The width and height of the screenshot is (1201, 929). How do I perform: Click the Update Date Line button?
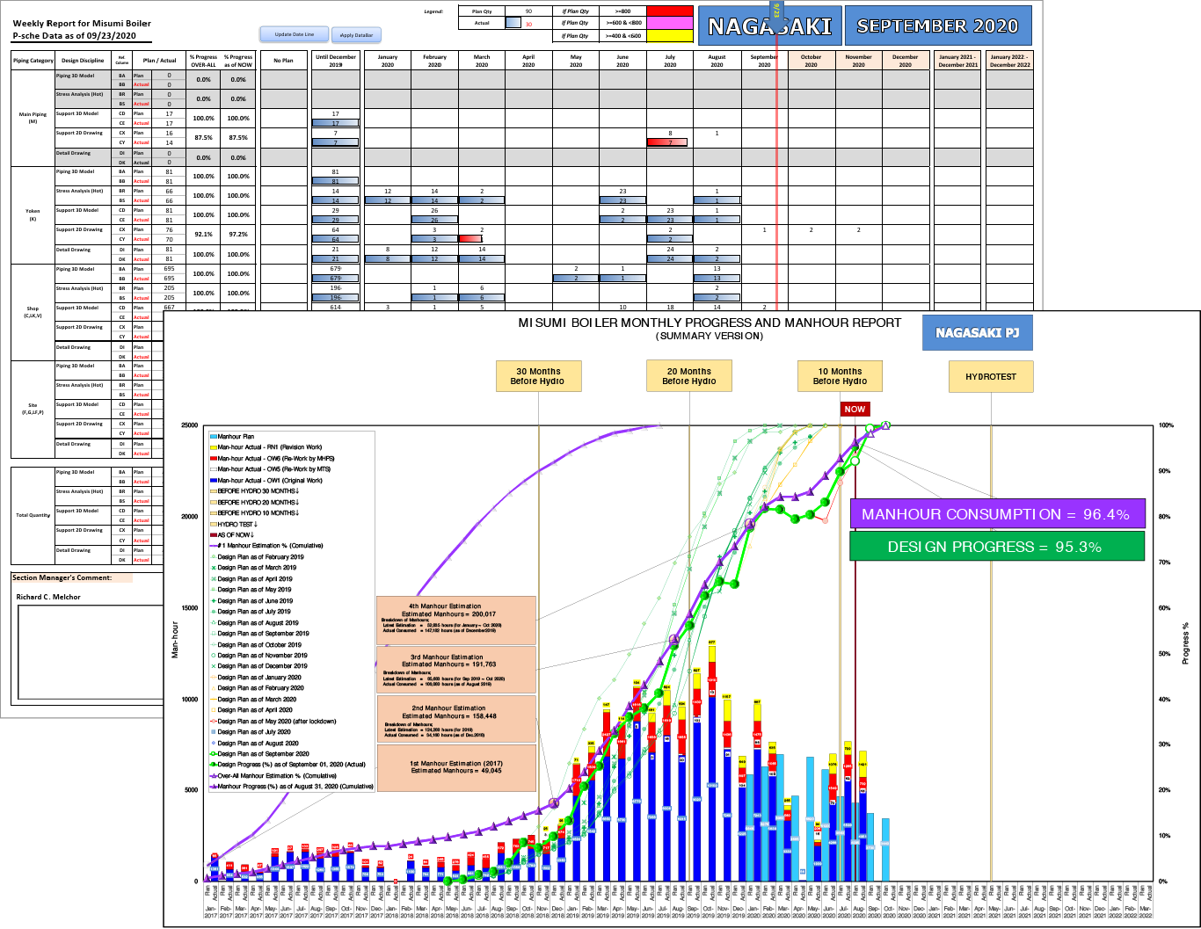[x=295, y=34]
